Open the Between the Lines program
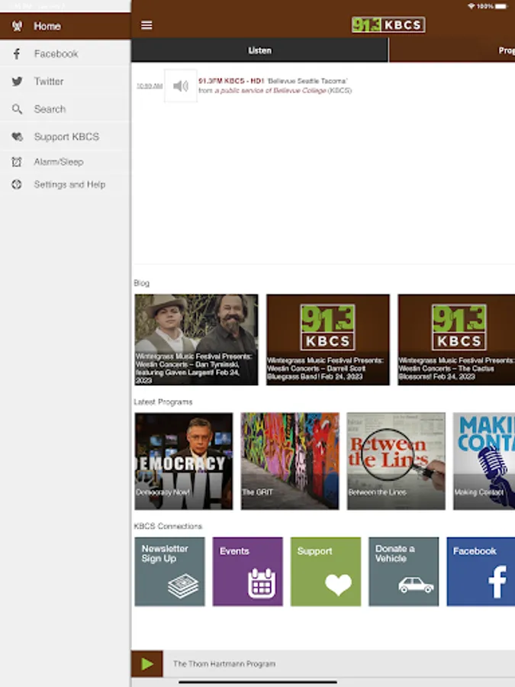Screen dimensions: 515x687 [396, 461]
